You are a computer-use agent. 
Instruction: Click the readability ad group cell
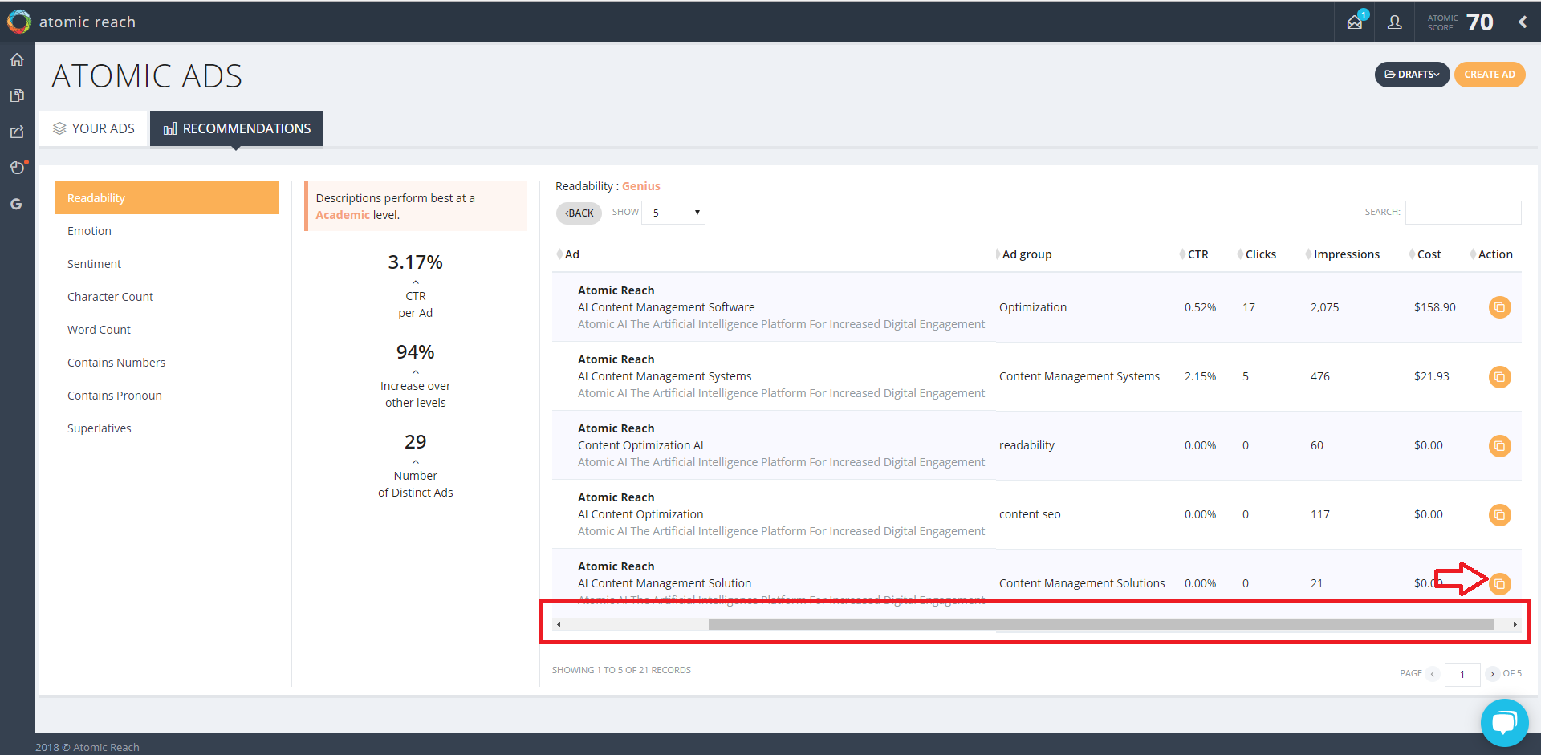pos(1027,445)
